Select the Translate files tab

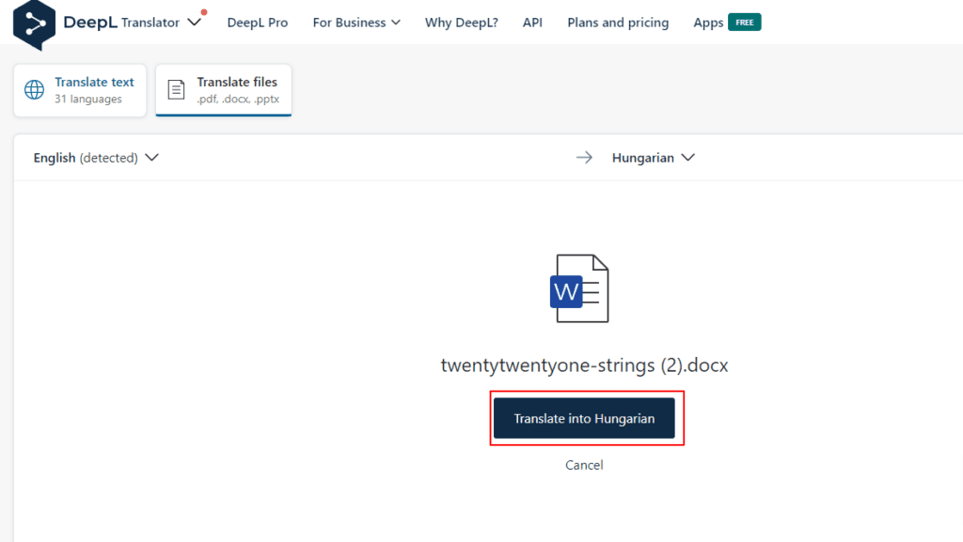pyautogui.click(x=224, y=90)
